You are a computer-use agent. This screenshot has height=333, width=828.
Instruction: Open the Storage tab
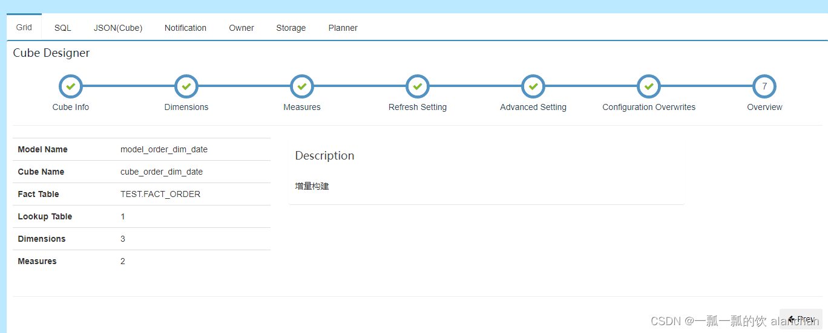291,28
